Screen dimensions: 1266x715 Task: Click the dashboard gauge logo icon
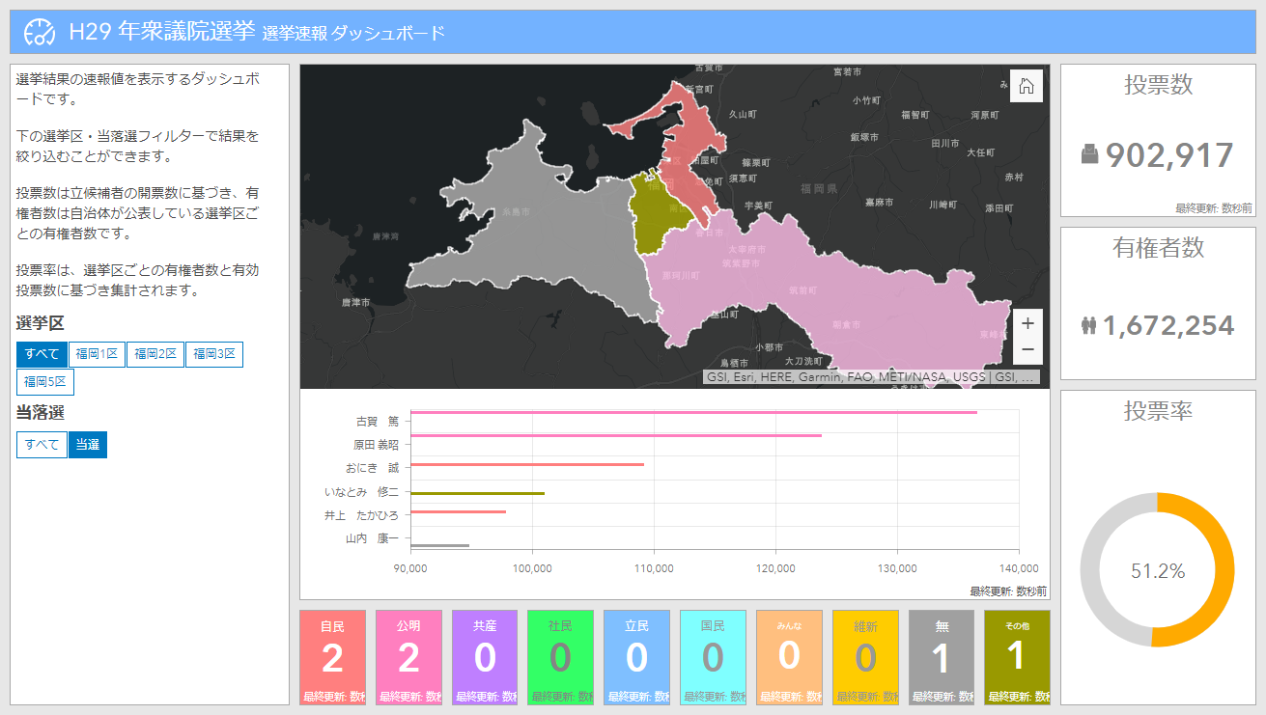point(40,33)
